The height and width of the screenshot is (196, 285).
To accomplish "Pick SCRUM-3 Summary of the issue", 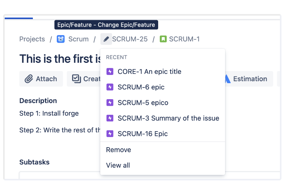I will [163, 118].
